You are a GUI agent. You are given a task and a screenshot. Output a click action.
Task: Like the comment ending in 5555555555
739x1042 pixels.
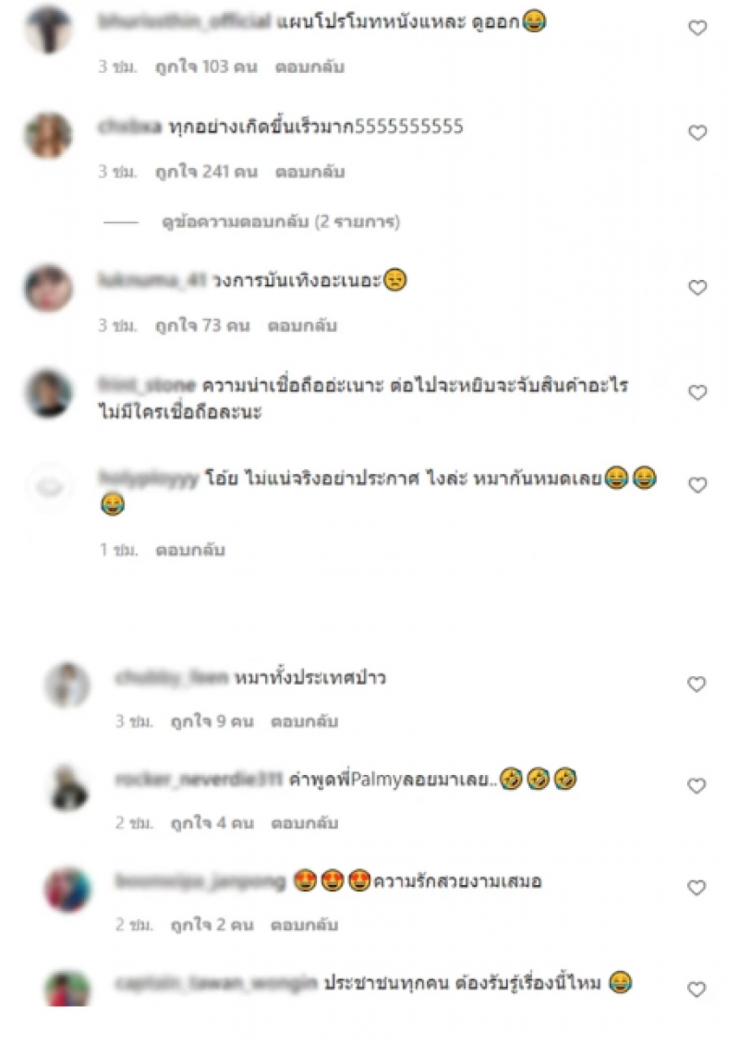[697, 133]
